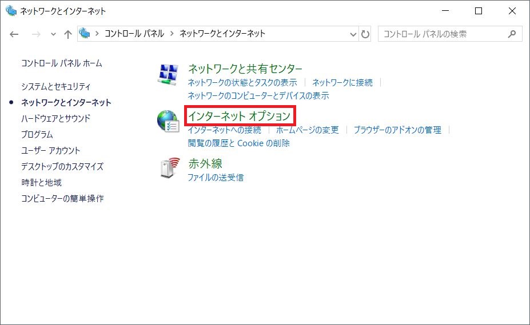This screenshot has height=325, width=530.
Task: Open インターネット オプション heading link
Action: point(239,116)
